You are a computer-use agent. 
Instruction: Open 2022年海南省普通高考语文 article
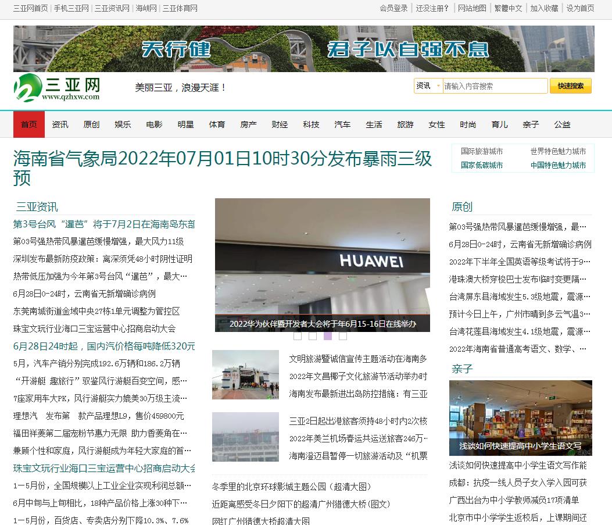(517, 349)
